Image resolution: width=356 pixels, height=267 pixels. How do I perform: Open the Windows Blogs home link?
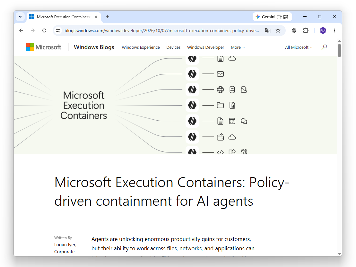pos(94,47)
